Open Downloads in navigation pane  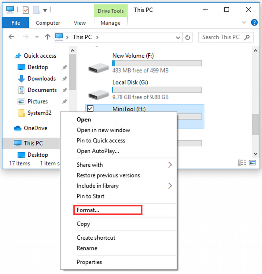(x=42, y=79)
